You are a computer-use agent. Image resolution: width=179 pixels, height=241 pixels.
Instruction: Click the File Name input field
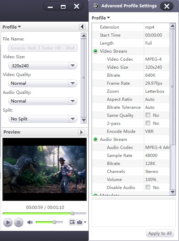click(43, 48)
